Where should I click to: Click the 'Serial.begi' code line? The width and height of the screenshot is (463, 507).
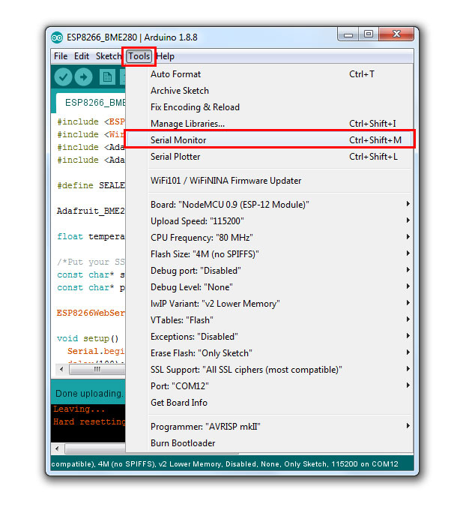96,351
